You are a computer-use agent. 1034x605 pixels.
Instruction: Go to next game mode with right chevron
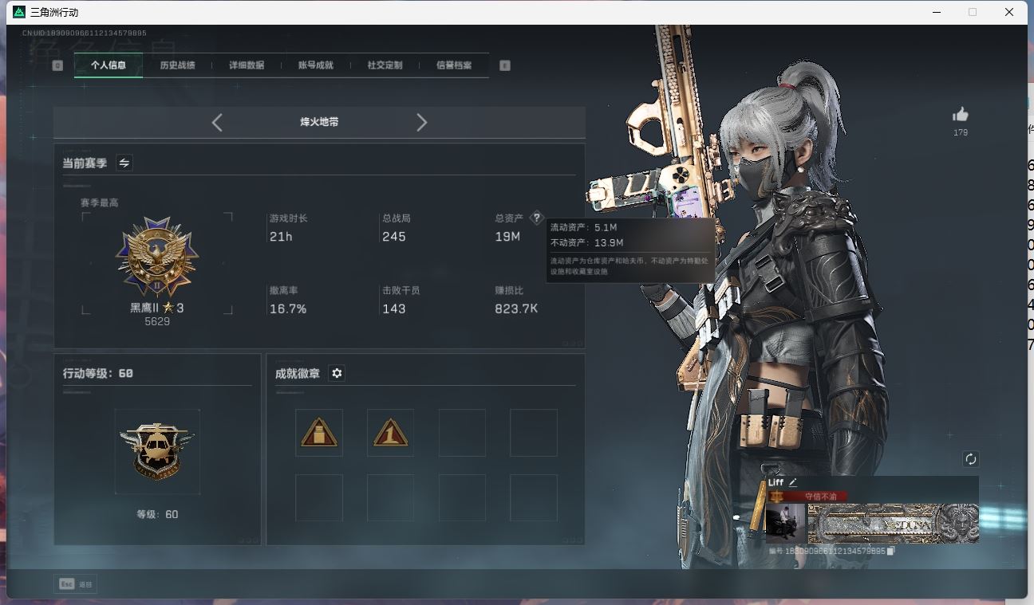[x=422, y=122]
